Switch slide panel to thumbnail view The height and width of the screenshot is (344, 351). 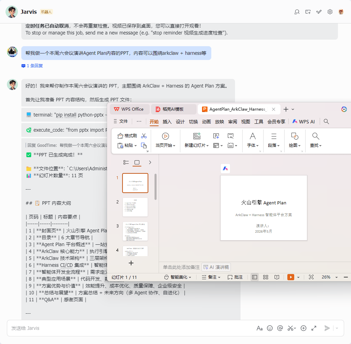[x=137, y=162]
